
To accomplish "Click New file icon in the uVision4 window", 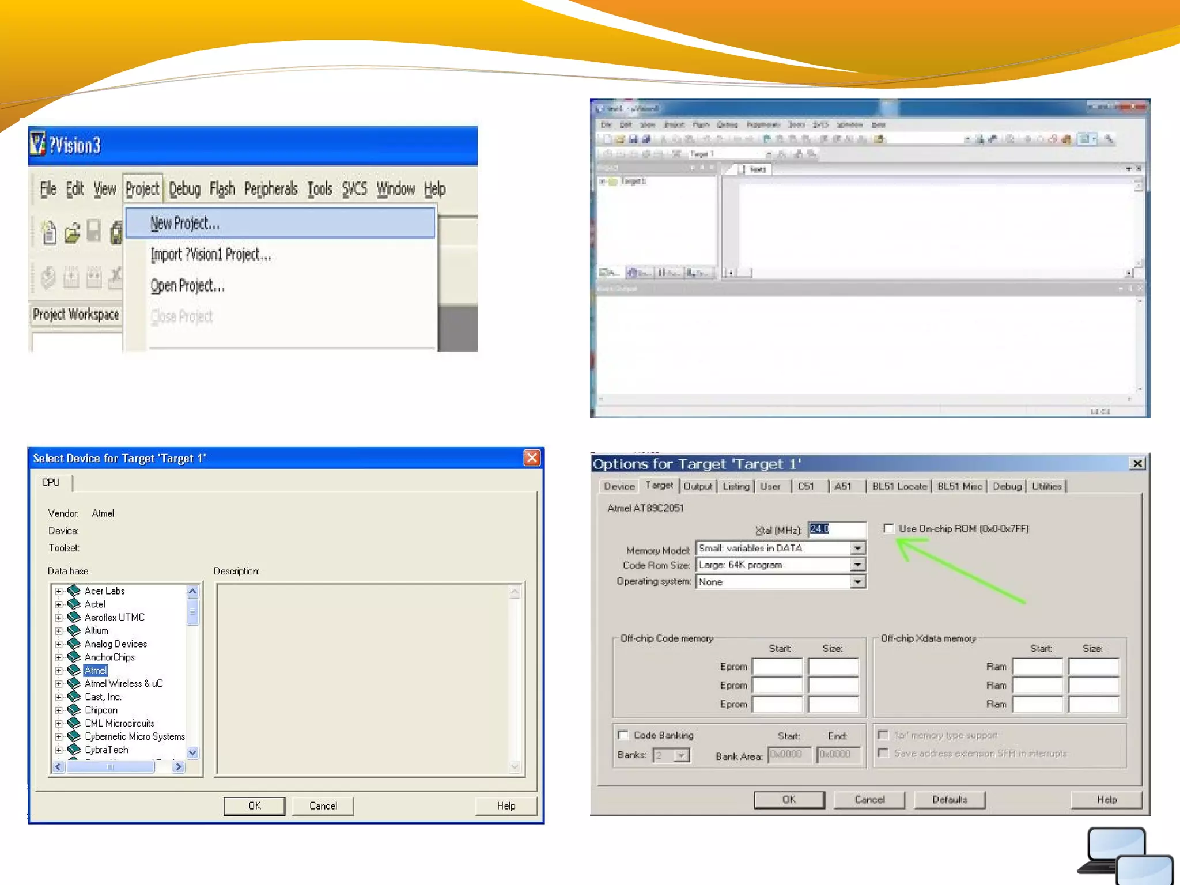I will coord(606,139).
